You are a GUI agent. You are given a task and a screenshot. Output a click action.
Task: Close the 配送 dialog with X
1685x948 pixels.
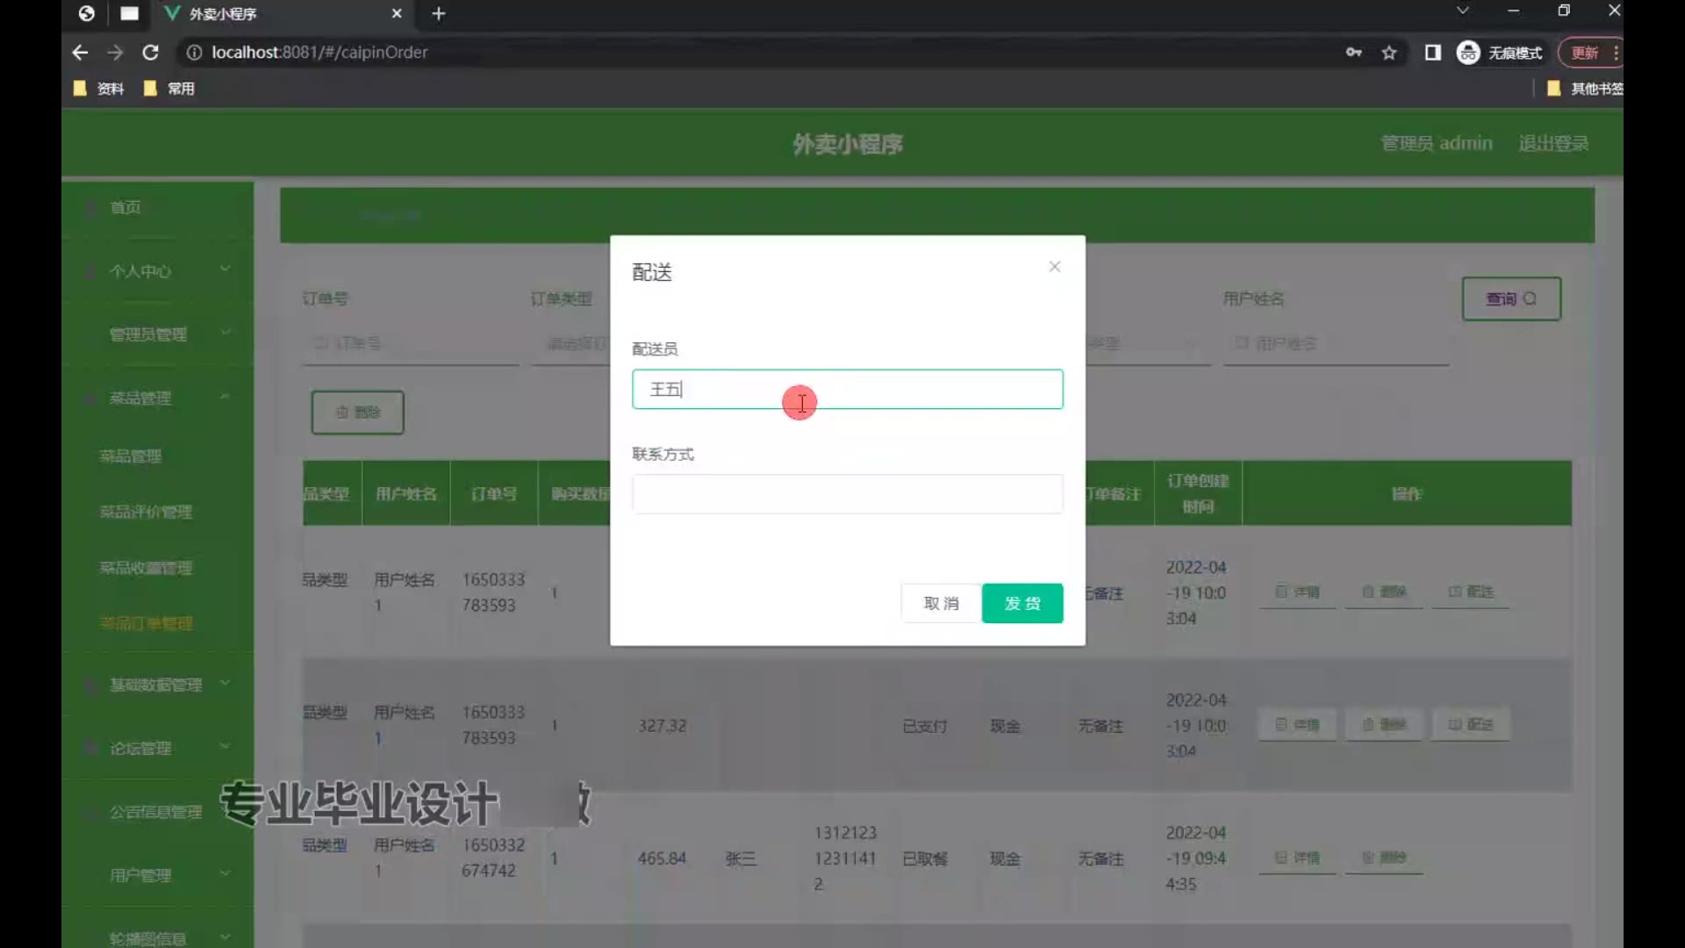pos(1054,267)
